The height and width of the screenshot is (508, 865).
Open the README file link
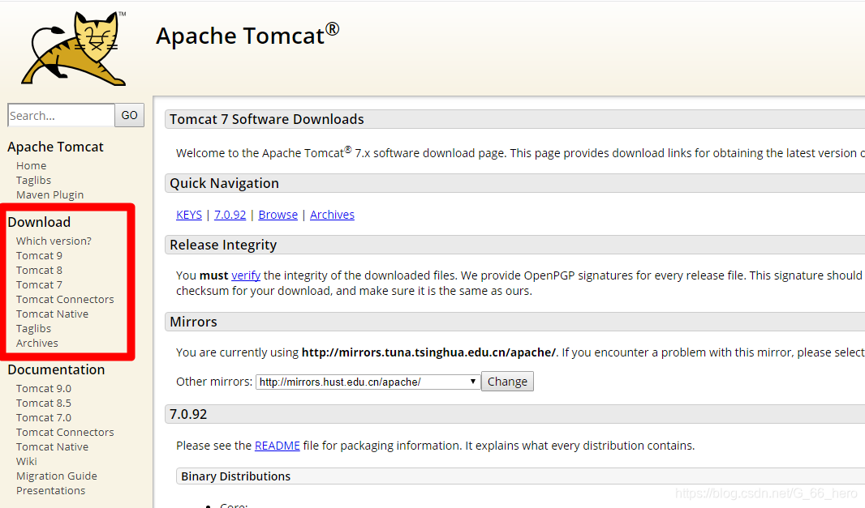click(x=278, y=446)
